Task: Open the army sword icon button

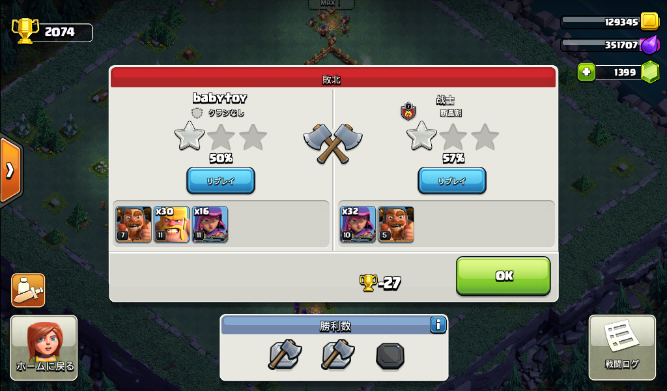Action: (x=28, y=290)
